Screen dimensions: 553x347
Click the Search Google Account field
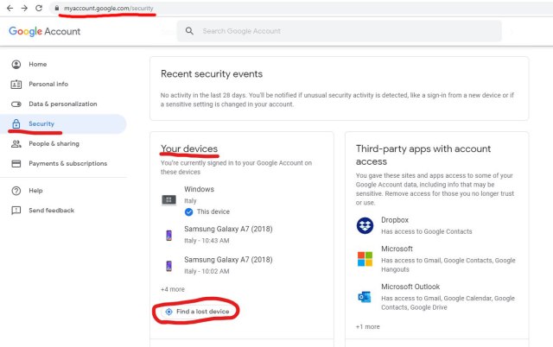pyautogui.click(x=346, y=32)
